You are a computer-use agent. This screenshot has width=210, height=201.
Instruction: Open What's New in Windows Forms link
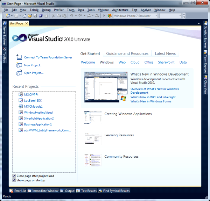151,101
